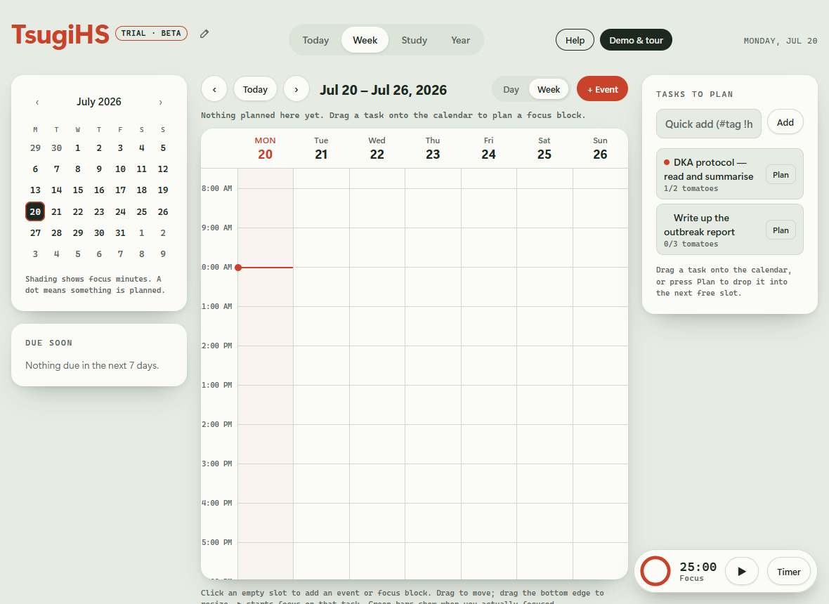Screen dimensions: 829x604
Task: Switch to the Week tab in top navigation
Action: point(365,40)
